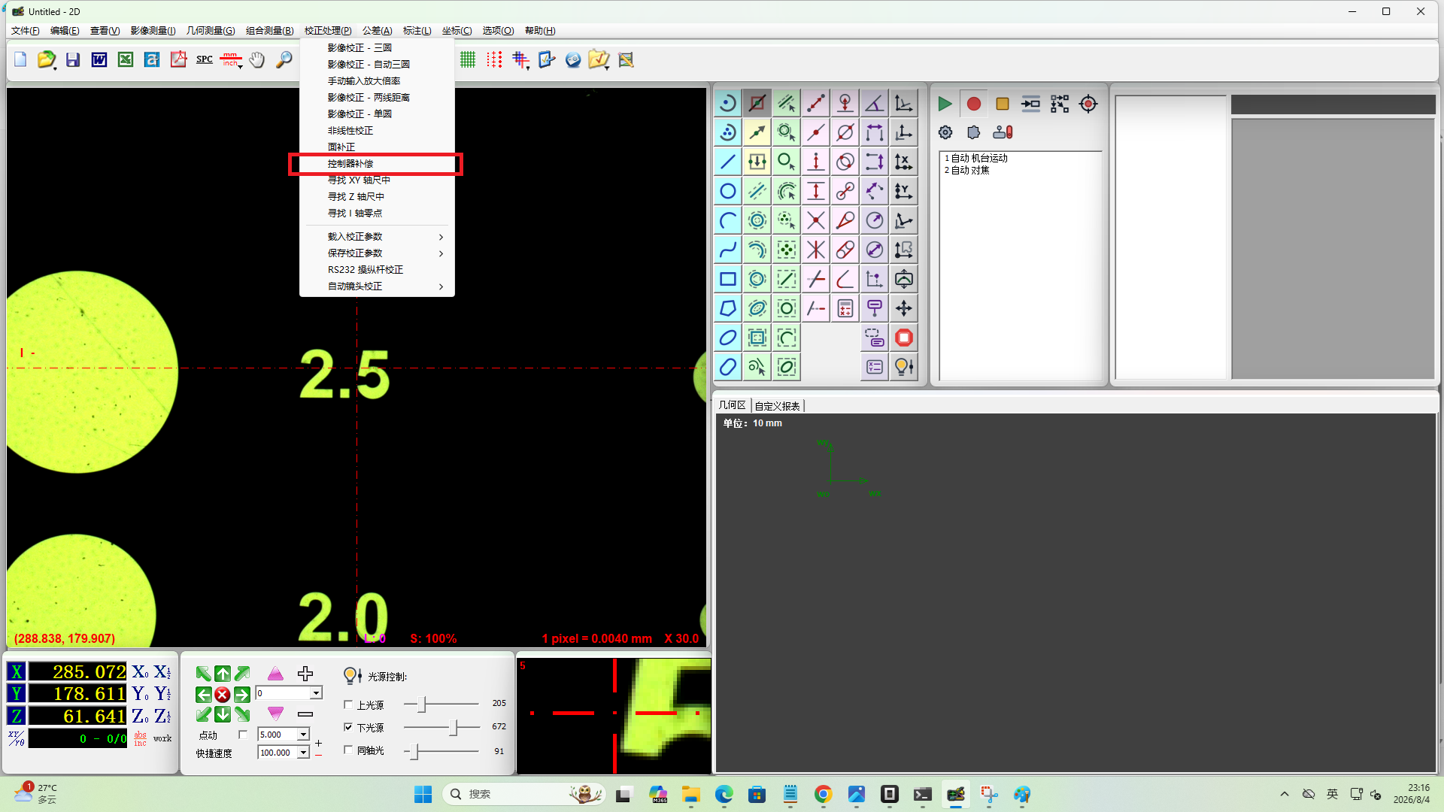The image size is (1444, 812).
Task: Toggle the 上光源 checkbox
Action: point(348,704)
